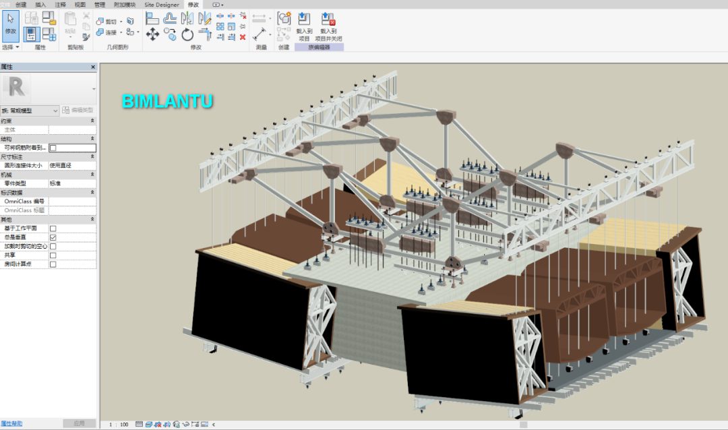Open the 视图 ribbon tab
728x430 pixels.
tap(80, 5)
